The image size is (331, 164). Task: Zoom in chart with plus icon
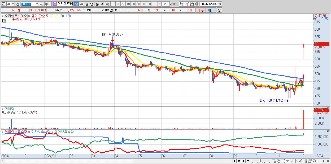[x=324, y=161]
